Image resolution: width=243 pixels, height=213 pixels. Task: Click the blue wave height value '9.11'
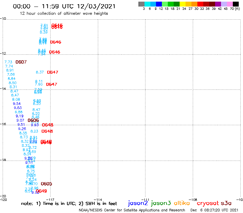click(x=29, y=163)
